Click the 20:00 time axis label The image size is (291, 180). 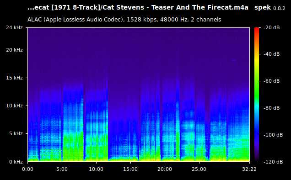coord(165,169)
